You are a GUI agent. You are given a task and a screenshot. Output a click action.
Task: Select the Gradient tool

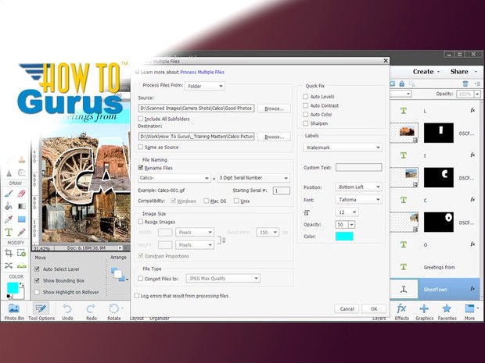tap(21, 206)
